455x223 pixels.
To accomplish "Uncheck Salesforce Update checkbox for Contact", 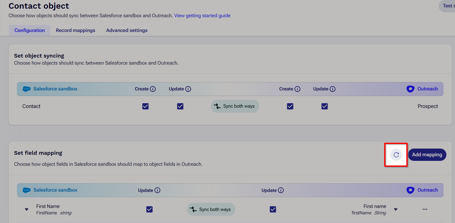I will 180,106.
